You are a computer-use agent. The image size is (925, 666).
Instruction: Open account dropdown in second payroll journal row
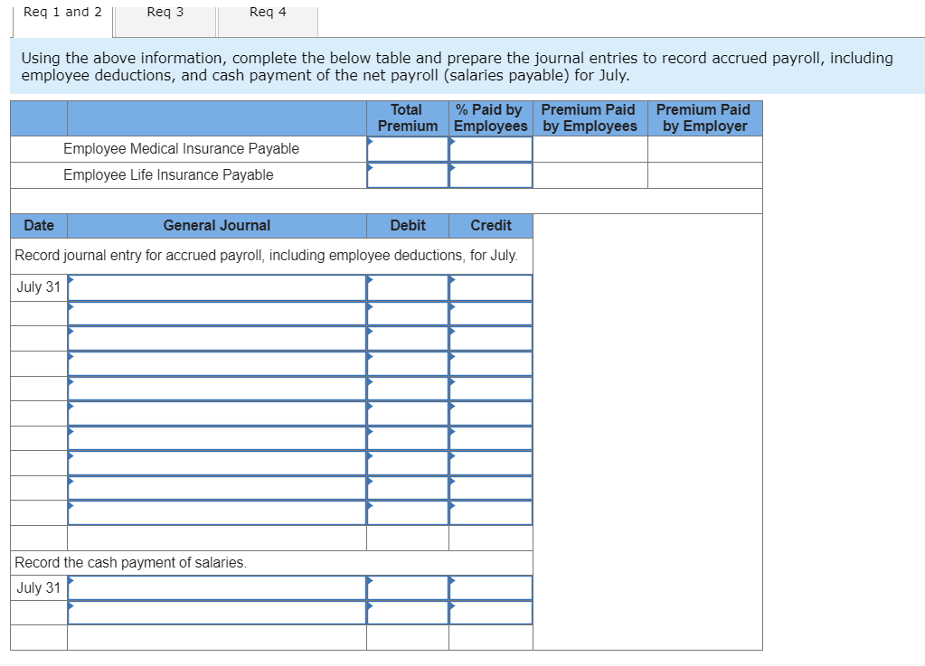click(217, 314)
